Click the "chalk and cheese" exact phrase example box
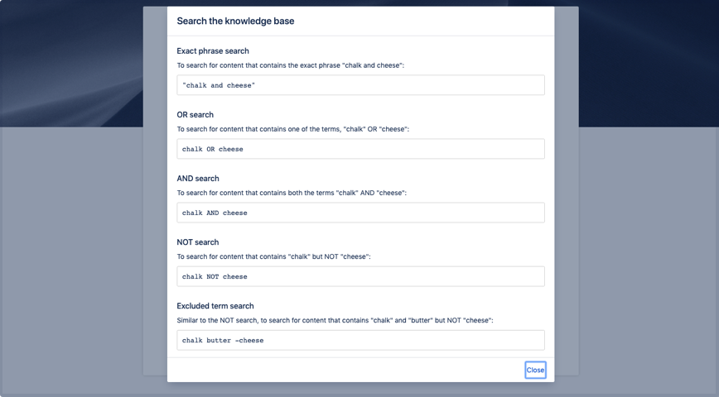This screenshot has height=397, width=719. (360, 85)
